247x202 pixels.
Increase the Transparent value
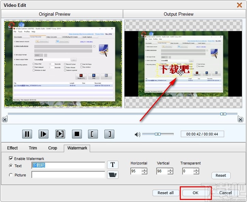tap(196, 170)
